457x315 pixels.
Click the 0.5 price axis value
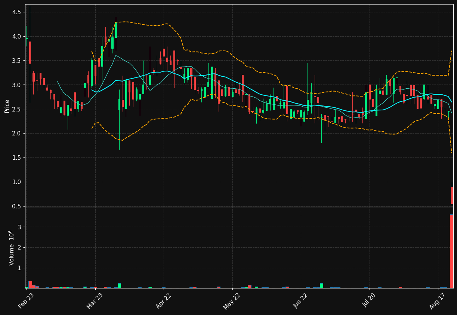(16, 207)
